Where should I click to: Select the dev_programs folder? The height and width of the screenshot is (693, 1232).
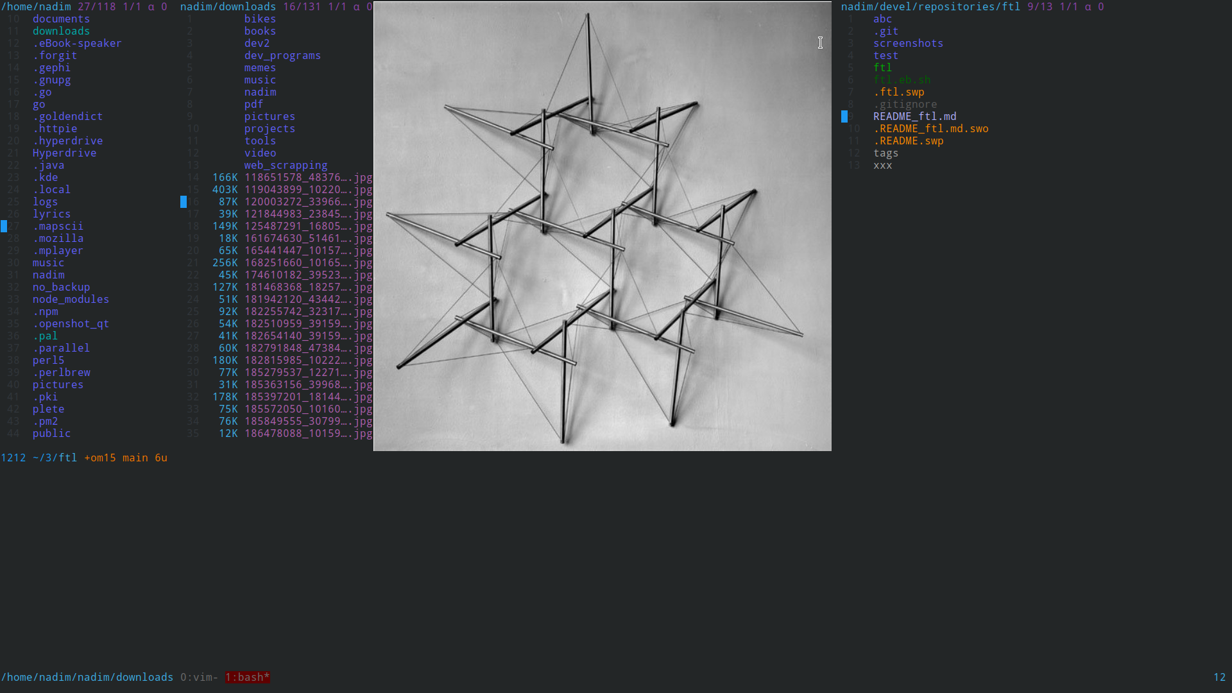282,55
